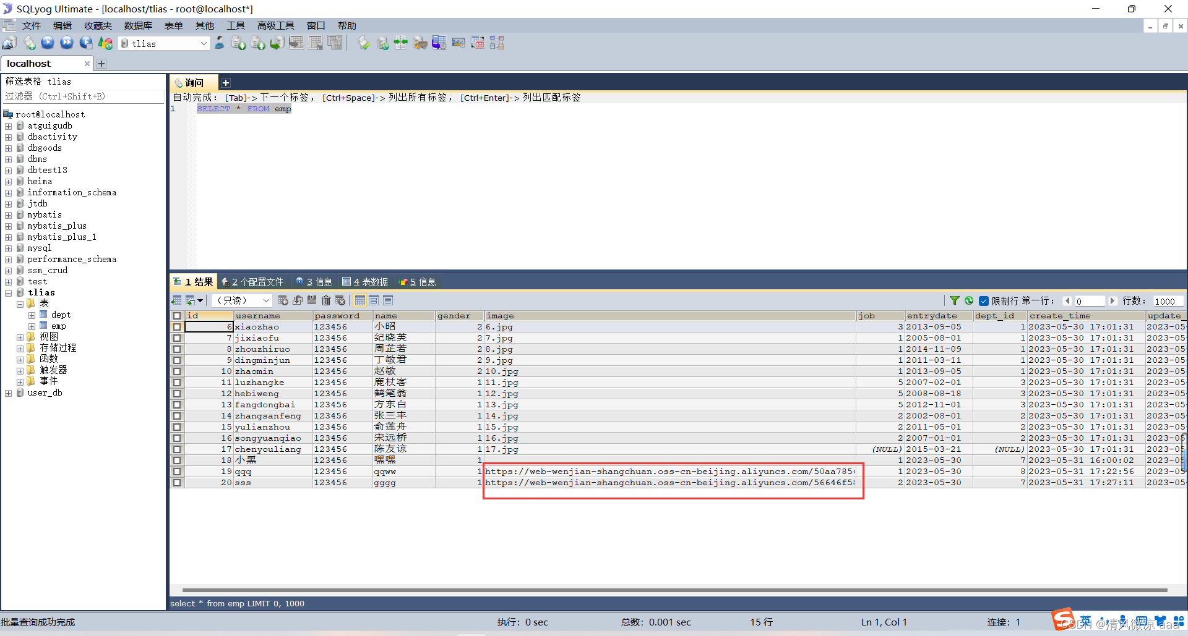Click the duplicate current row icon

(x=298, y=301)
